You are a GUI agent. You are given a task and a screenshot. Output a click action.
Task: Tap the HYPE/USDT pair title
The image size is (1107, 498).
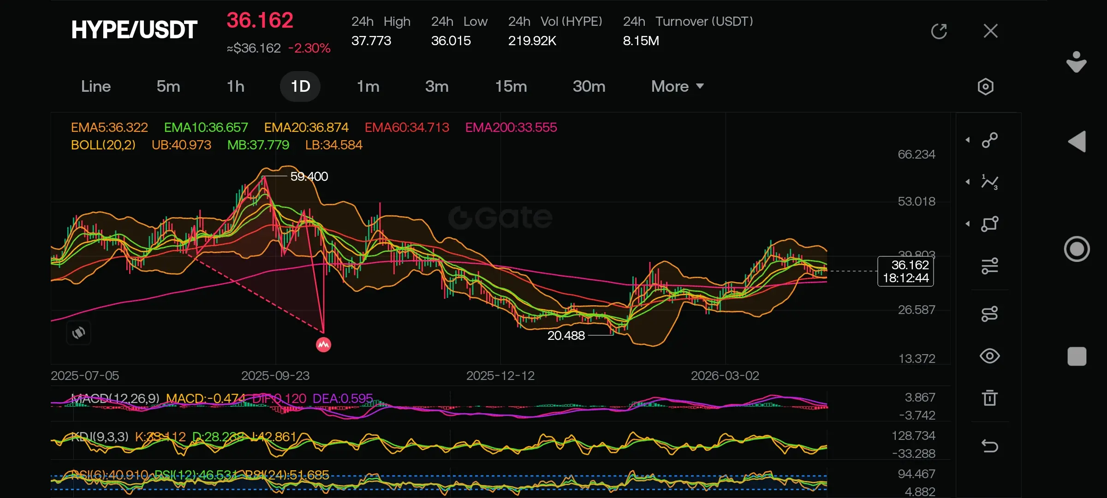pyautogui.click(x=134, y=30)
